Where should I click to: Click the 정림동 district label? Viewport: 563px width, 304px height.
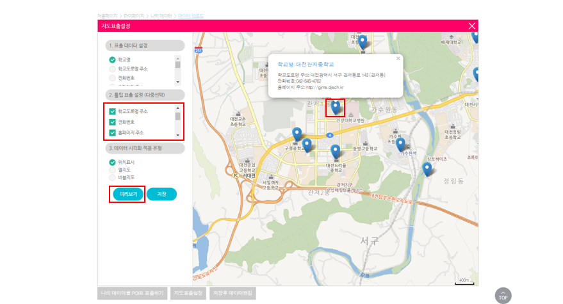coord(453,181)
